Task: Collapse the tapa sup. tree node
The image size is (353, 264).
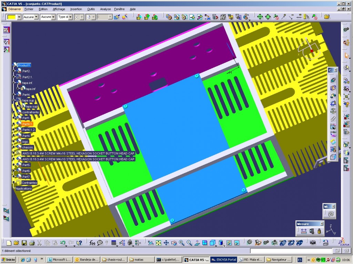Action: coord(14,100)
